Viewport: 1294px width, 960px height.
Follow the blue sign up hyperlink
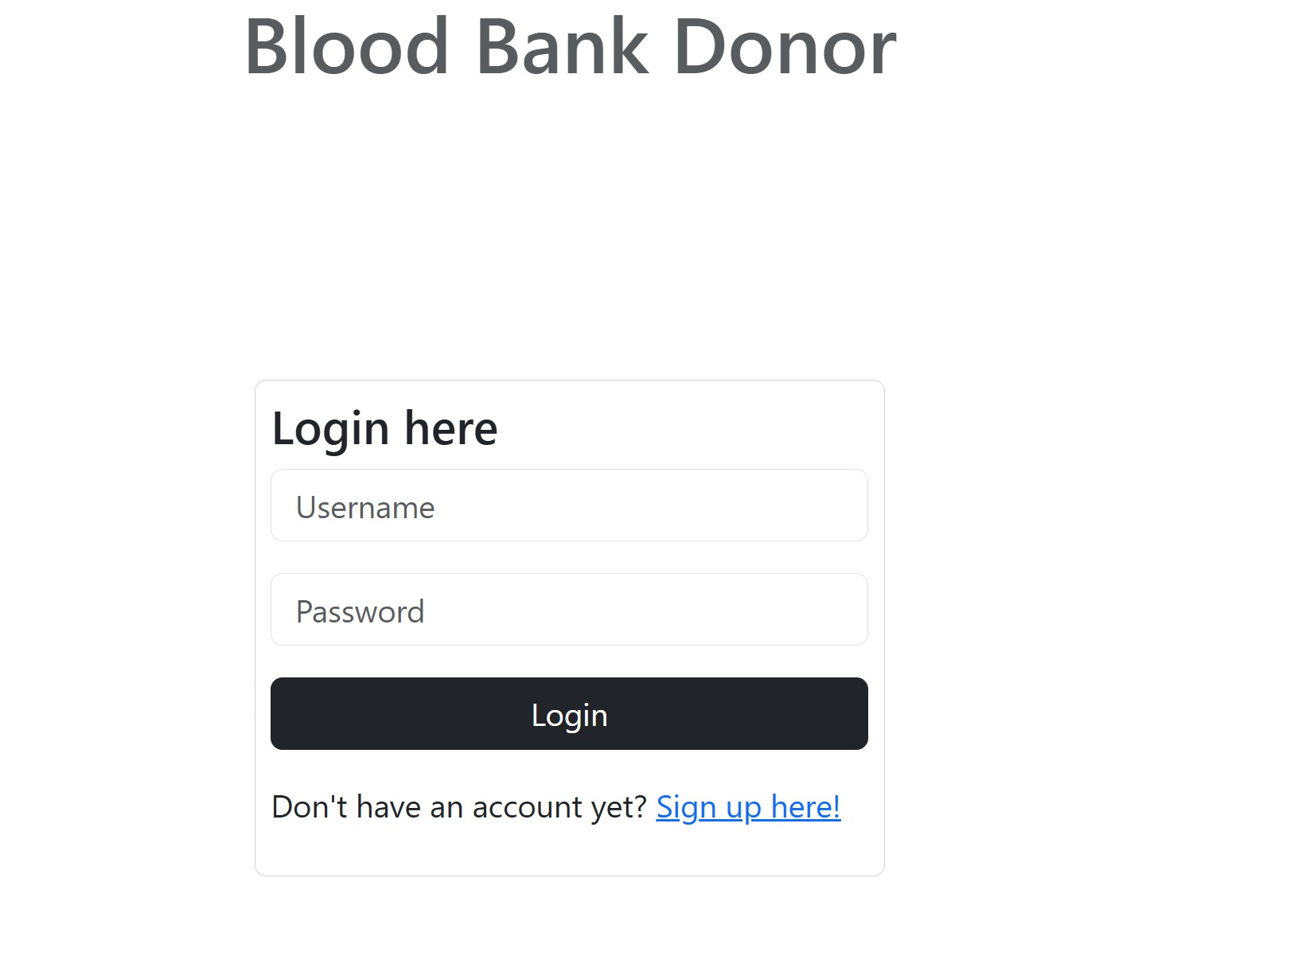(748, 807)
